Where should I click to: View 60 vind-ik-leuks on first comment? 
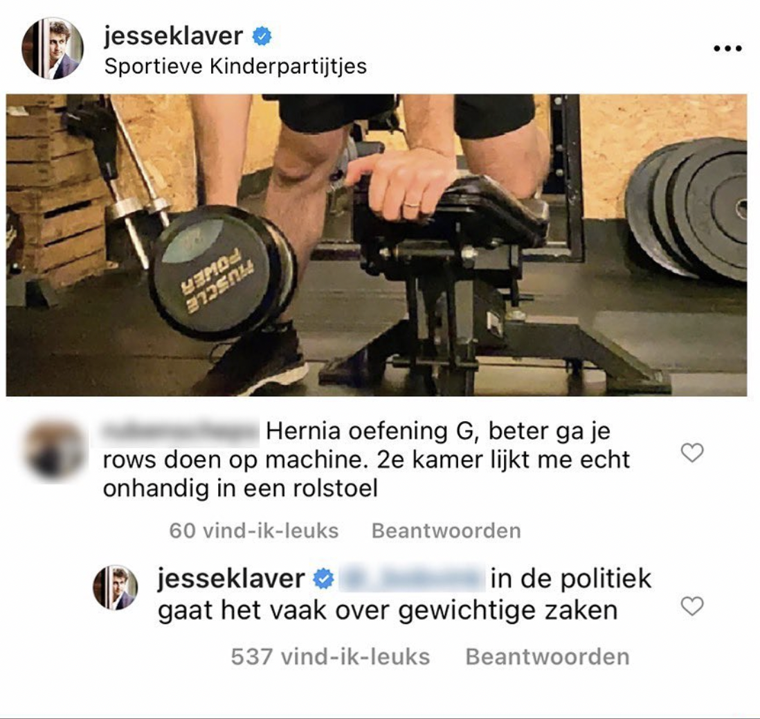point(253,531)
